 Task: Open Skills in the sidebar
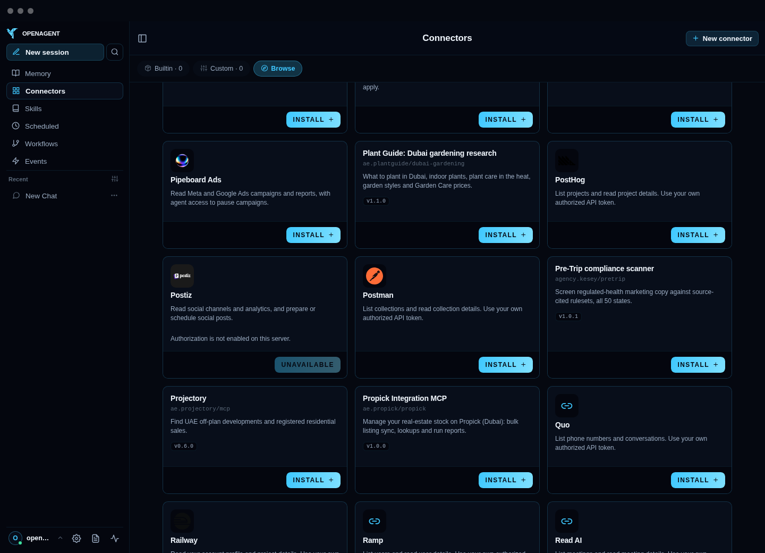65,108
